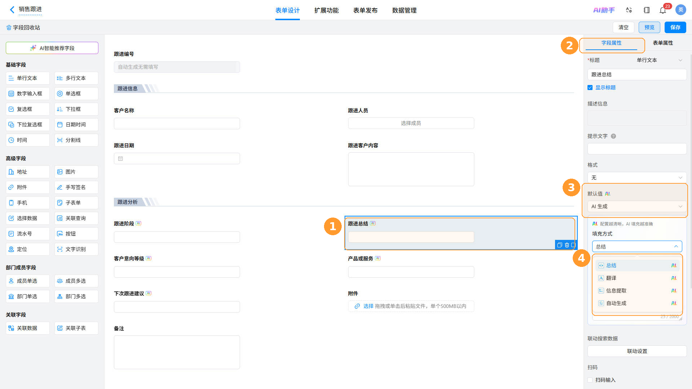Switch to the 表单发布 tab
692x389 pixels.
(365, 10)
